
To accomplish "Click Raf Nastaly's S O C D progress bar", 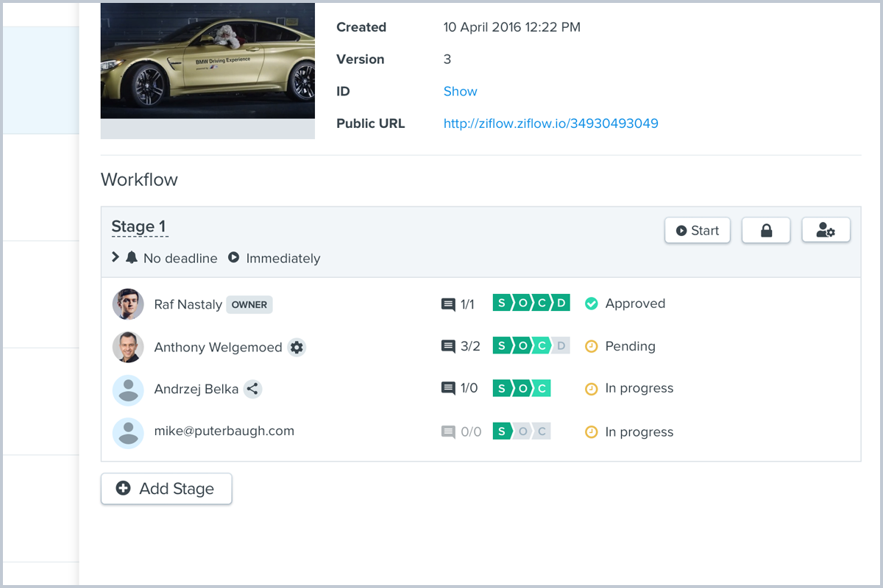I will click(x=531, y=304).
